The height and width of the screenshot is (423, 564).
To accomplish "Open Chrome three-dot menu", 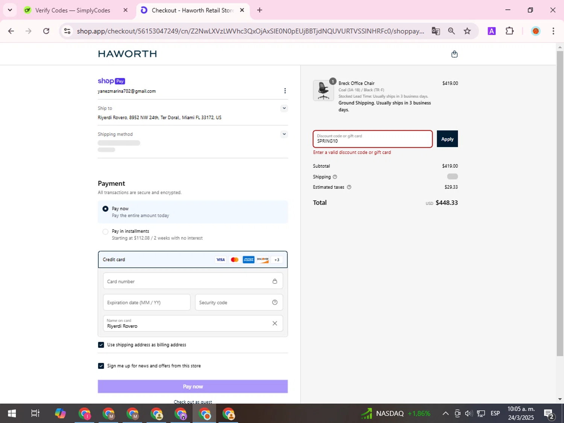I will click(x=553, y=31).
